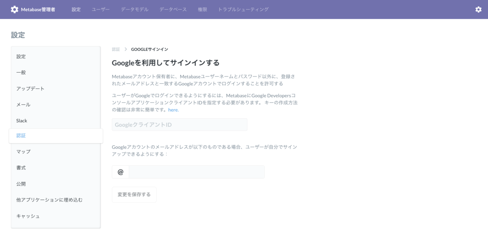Open アップデート in the sidebar

(x=56, y=89)
